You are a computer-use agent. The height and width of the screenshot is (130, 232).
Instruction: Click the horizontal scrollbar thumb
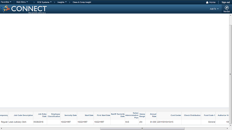click(142, 129)
